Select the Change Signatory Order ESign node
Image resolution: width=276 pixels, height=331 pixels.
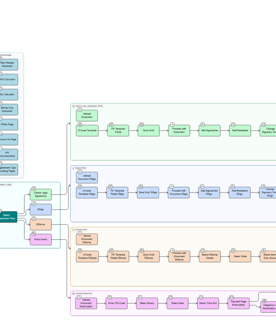(x=268, y=192)
